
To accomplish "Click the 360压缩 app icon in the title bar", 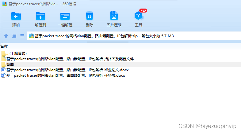I will pos(5,4).
